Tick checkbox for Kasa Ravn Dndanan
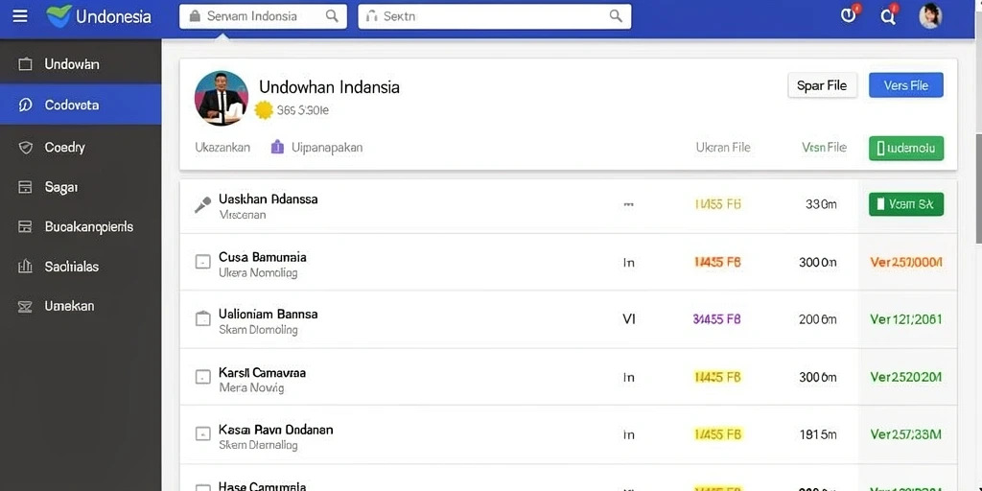The width and height of the screenshot is (982, 491). click(x=202, y=434)
